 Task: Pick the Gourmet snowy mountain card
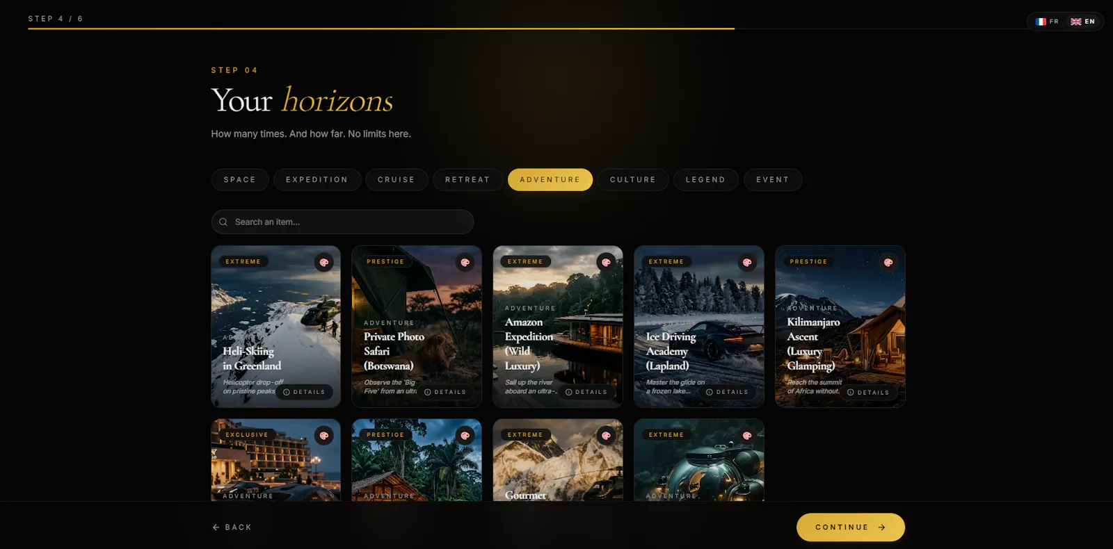pyautogui.click(x=558, y=460)
